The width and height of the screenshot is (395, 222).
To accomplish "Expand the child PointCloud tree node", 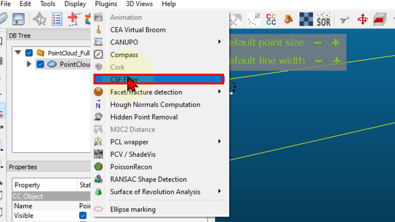I will (x=29, y=64).
